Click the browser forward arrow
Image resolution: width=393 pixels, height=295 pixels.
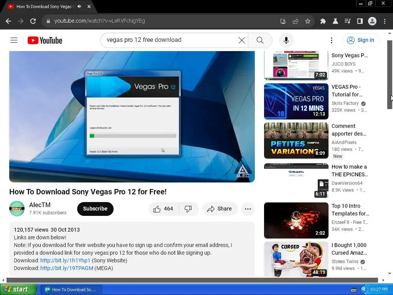(21, 21)
